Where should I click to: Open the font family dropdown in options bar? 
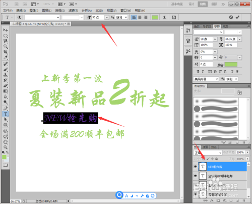coord(58,17)
